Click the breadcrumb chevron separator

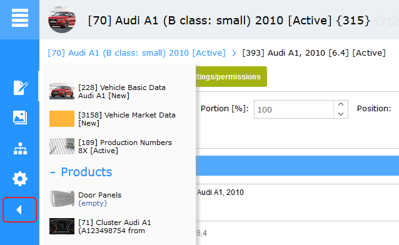(x=234, y=53)
